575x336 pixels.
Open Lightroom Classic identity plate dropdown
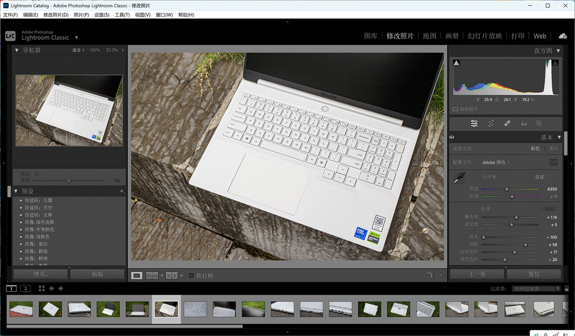click(76, 38)
